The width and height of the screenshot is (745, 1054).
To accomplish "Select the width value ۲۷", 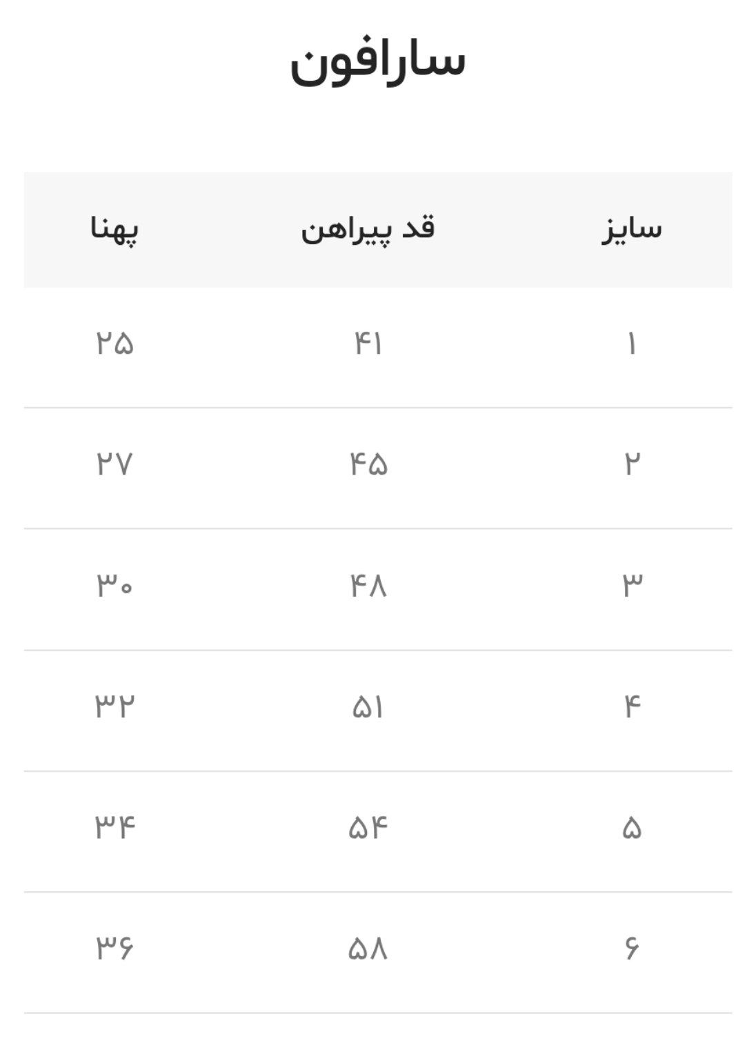I will (115, 464).
